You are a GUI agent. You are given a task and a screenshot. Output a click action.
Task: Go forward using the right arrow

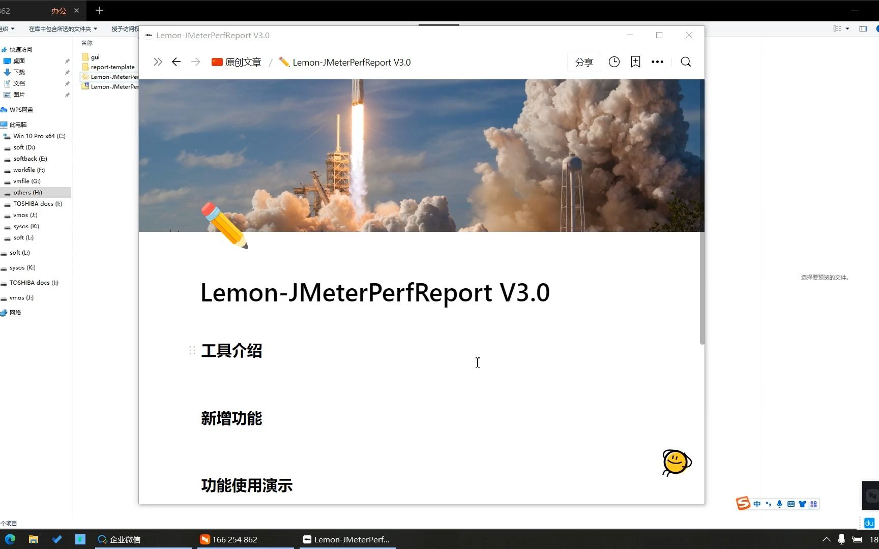point(196,62)
